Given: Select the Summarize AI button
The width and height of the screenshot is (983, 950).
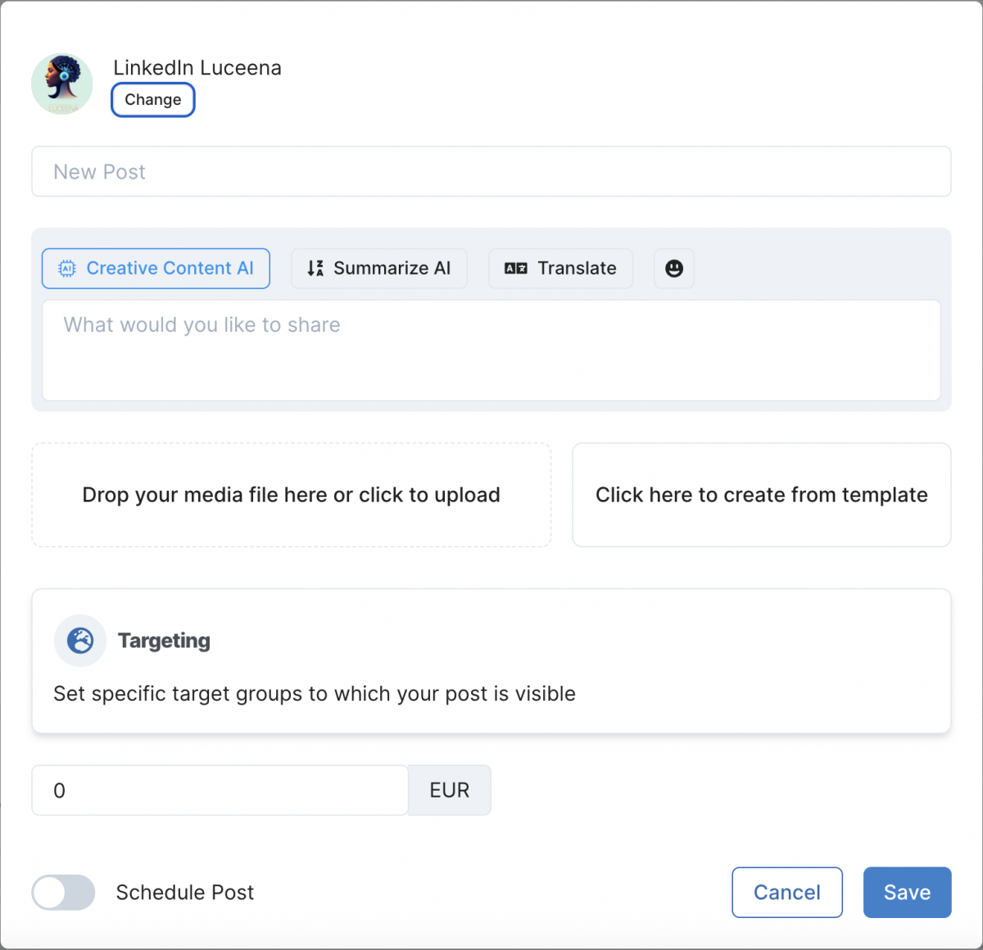Looking at the screenshot, I should 379,268.
